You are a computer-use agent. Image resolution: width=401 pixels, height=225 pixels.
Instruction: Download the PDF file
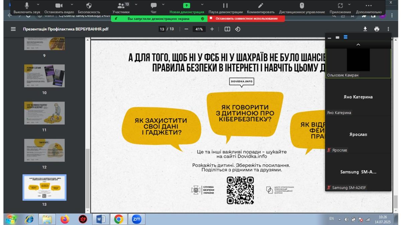click(x=365, y=29)
